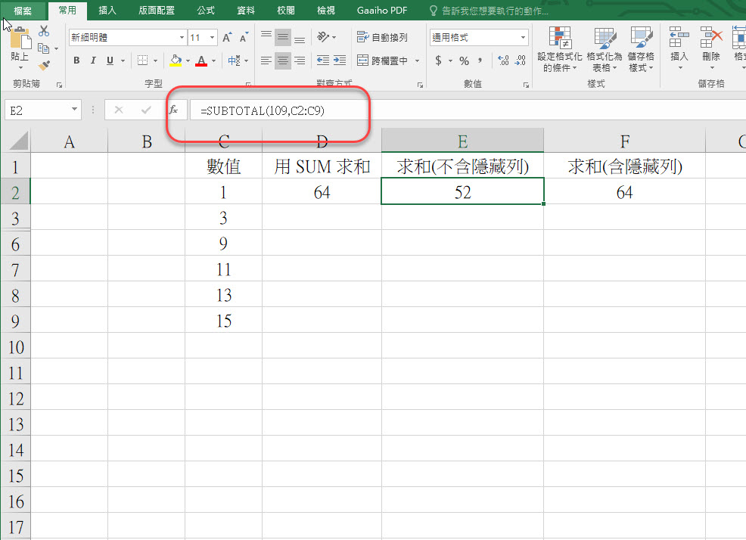The width and height of the screenshot is (746, 540).
Task: Expand the paste options arrow under 貼上
Action: pyautogui.click(x=20, y=68)
